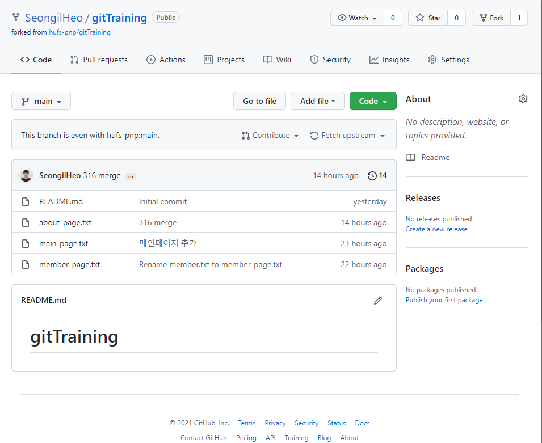Jump to Readme from About sidebar

428,158
